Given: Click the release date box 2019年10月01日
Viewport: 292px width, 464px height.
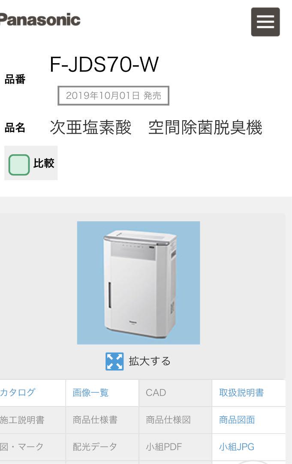Looking at the screenshot, I should (113, 95).
